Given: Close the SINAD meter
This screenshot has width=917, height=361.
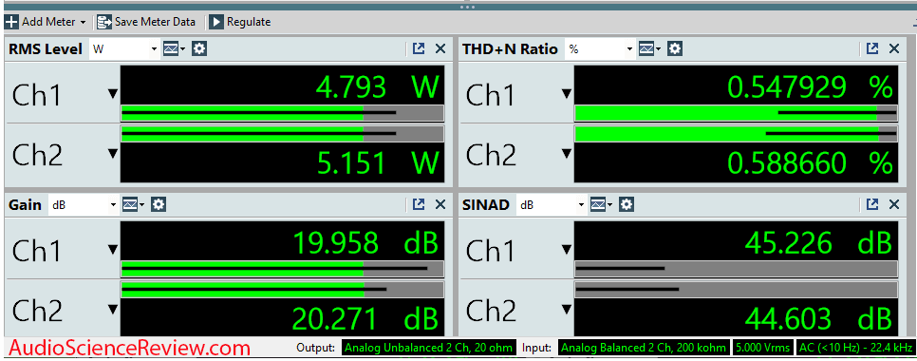Looking at the screenshot, I should point(893,204).
